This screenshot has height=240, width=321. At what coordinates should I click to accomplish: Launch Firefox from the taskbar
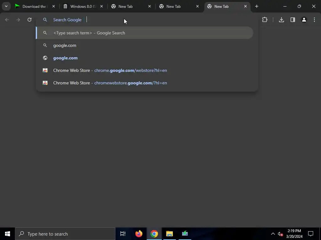click(139, 234)
